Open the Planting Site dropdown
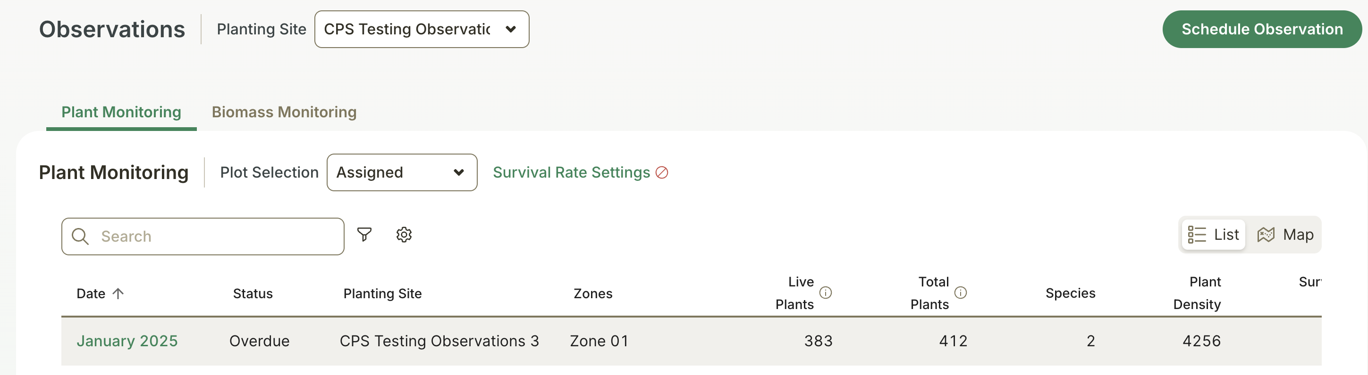Screen dimensions: 1368x375 pos(422,29)
